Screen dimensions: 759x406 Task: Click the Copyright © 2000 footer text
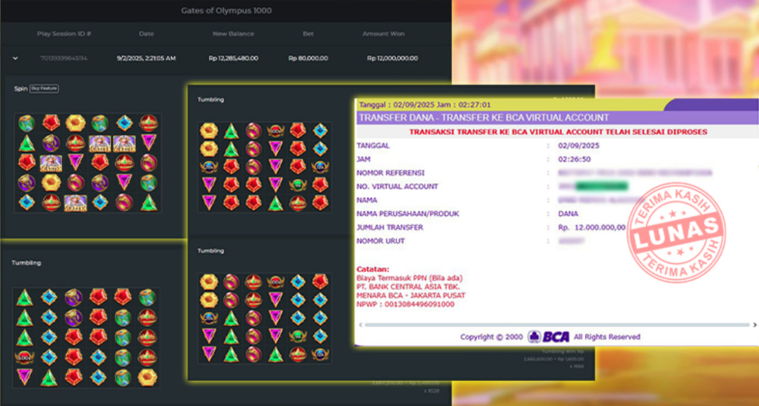click(x=492, y=337)
